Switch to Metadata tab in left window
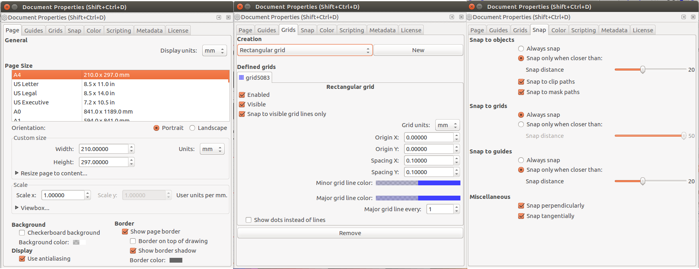The image size is (699, 269). pos(150,31)
